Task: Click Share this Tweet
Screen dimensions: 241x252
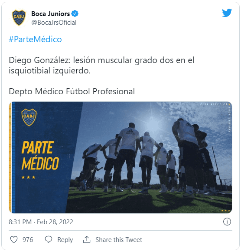Action: [119, 240]
